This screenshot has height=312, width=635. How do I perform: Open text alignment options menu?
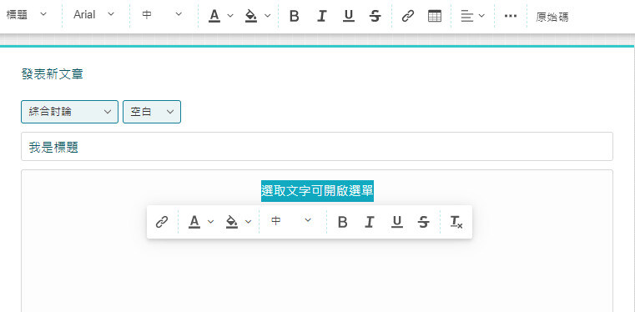click(x=472, y=16)
